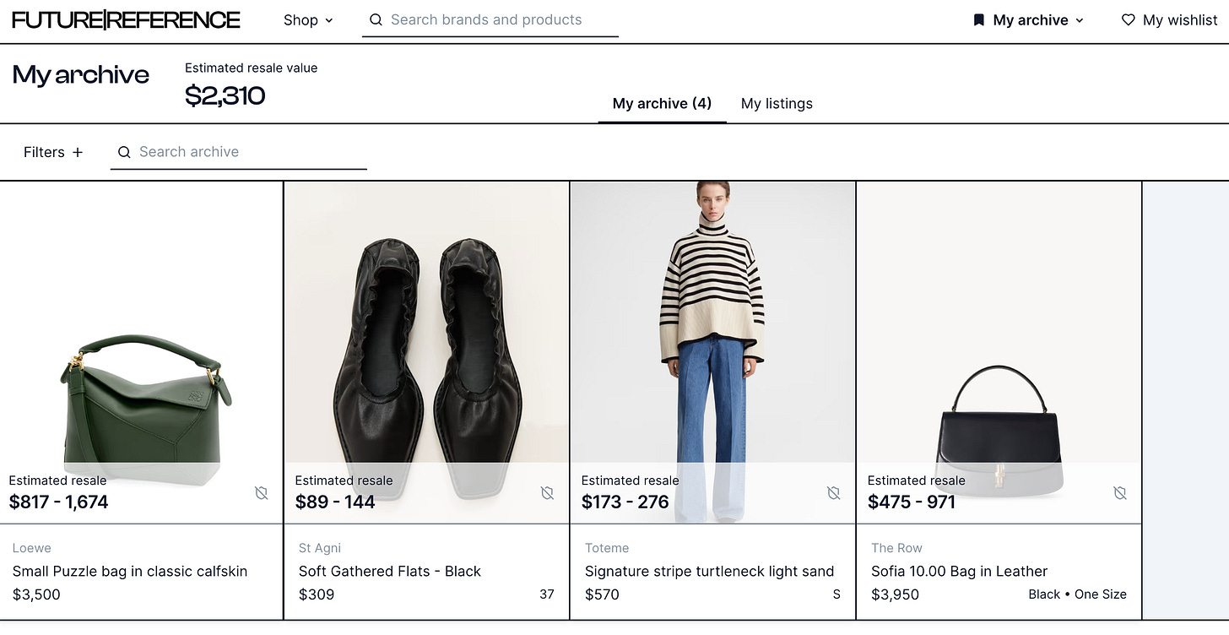1229x635 pixels.
Task: Select the My archive (4) tab
Action: pyautogui.click(x=662, y=104)
